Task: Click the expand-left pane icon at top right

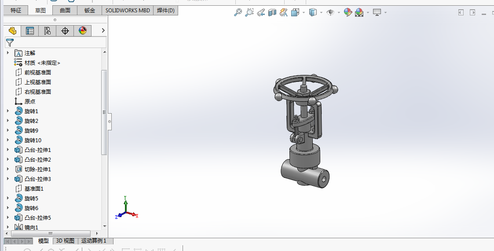Action: tap(461, 12)
